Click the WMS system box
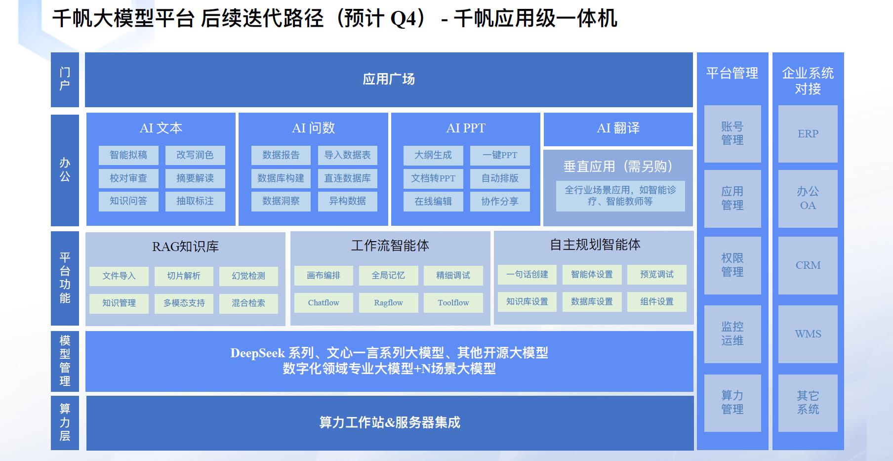893x461 pixels. [x=808, y=334]
